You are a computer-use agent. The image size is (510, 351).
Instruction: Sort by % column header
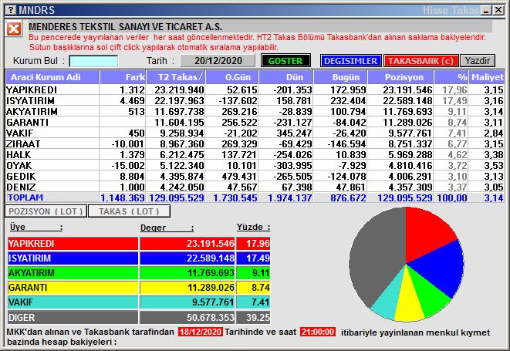(451, 77)
